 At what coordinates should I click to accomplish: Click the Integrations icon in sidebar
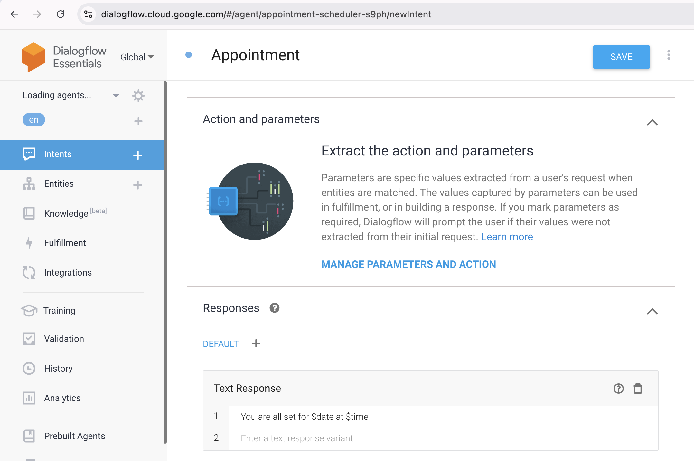click(28, 272)
